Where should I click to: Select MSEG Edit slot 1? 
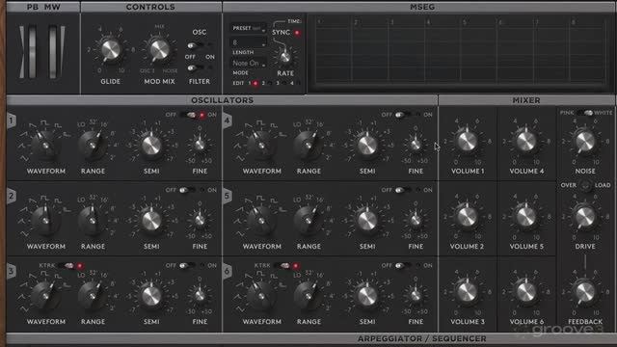(x=255, y=83)
